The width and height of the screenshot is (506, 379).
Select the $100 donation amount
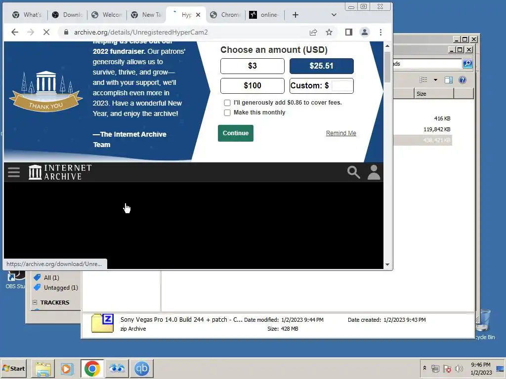(253, 86)
